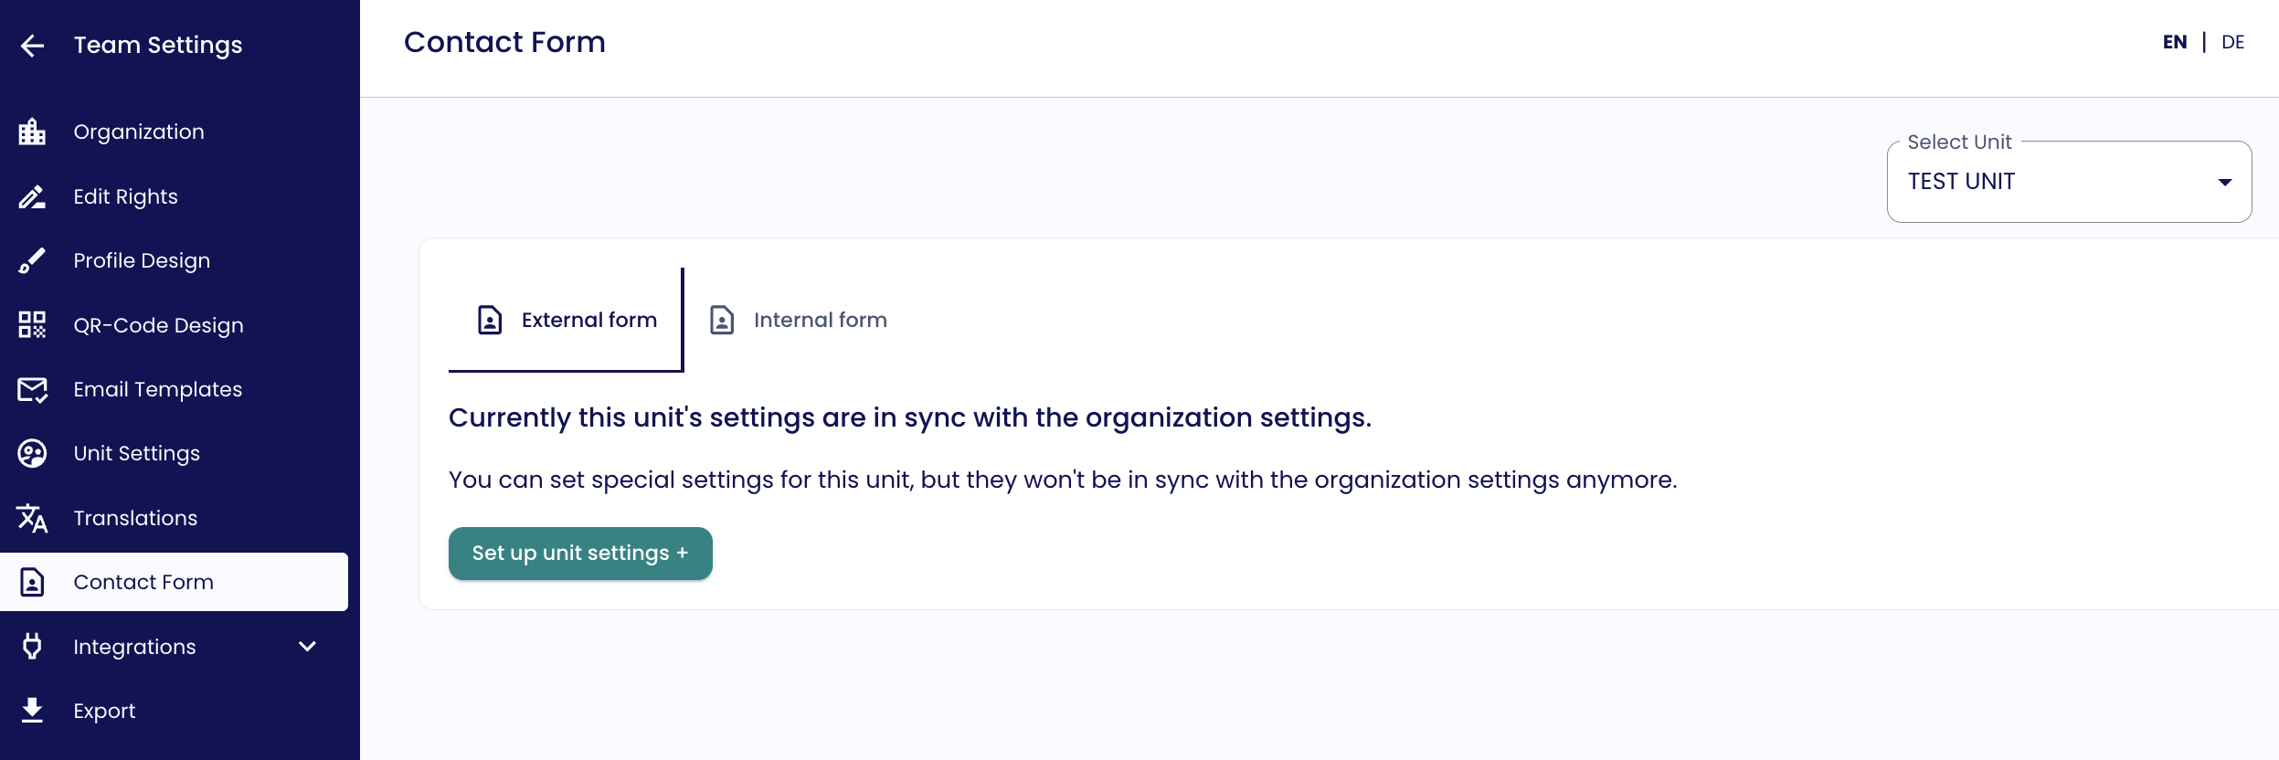This screenshot has width=2279, height=760.
Task: Click the Translations language icon
Action: [32, 518]
